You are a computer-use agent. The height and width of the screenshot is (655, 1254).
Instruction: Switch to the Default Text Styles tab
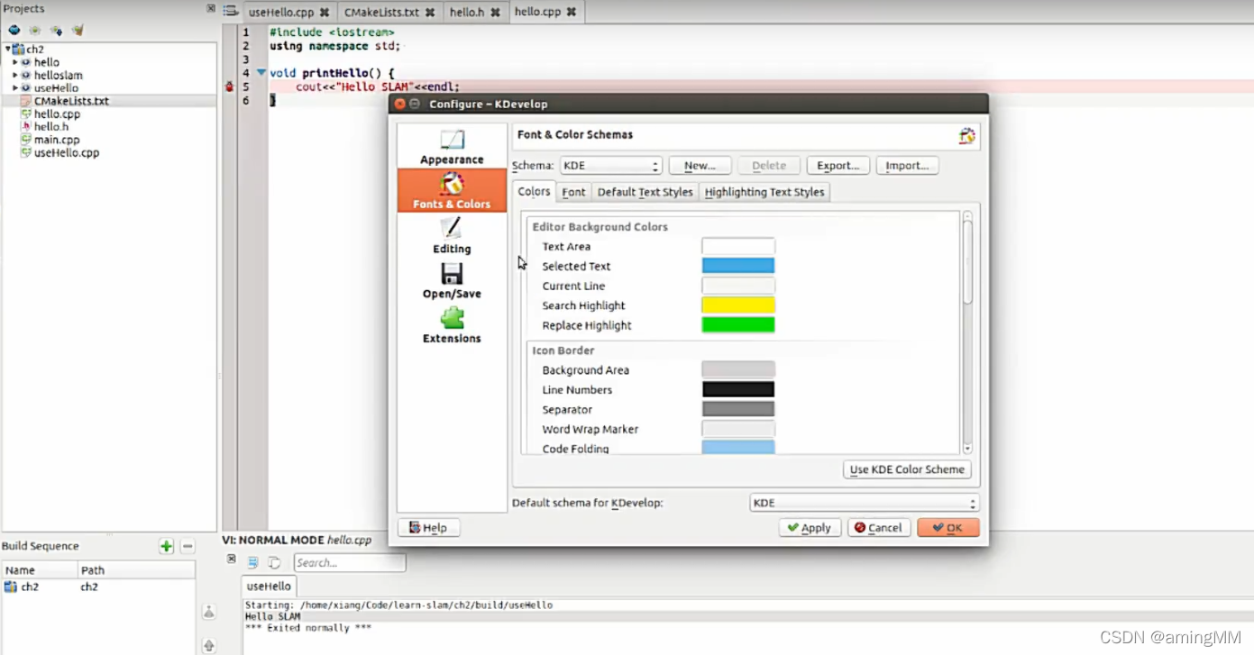point(645,192)
